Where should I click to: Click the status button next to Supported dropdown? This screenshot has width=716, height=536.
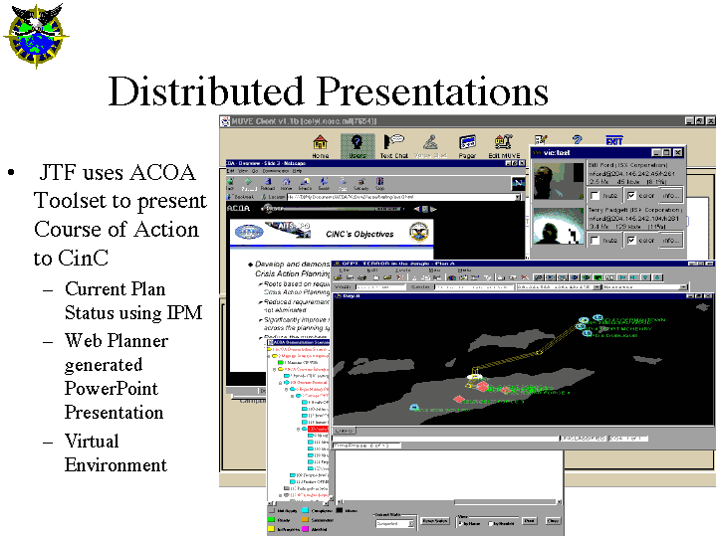(x=434, y=521)
